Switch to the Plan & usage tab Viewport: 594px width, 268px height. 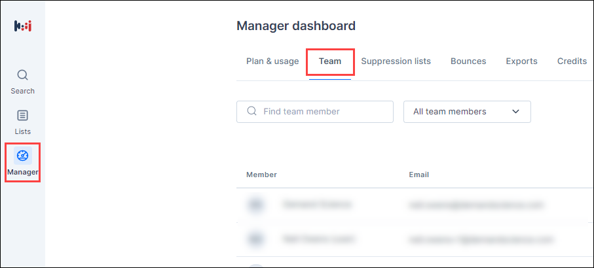272,61
